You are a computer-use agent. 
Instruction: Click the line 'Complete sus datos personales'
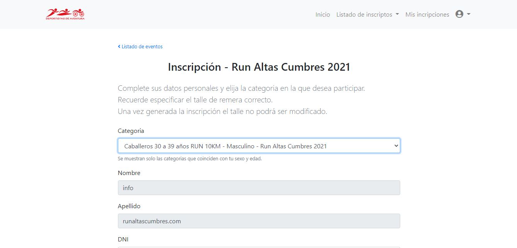pyautogui.click(x=241, y=88)
